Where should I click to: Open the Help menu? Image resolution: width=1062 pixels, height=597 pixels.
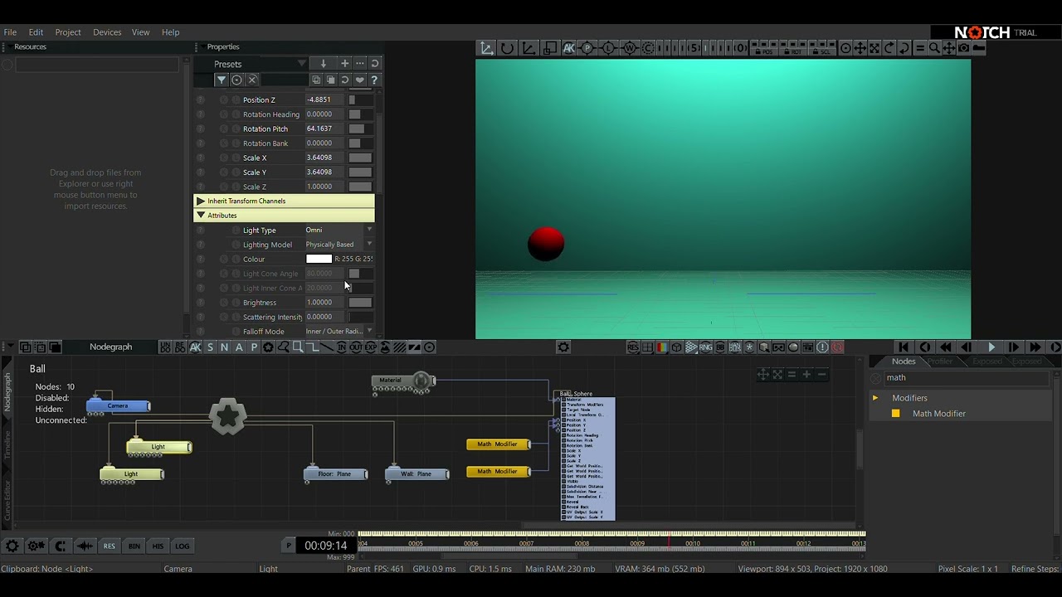[x=170, y=32]
